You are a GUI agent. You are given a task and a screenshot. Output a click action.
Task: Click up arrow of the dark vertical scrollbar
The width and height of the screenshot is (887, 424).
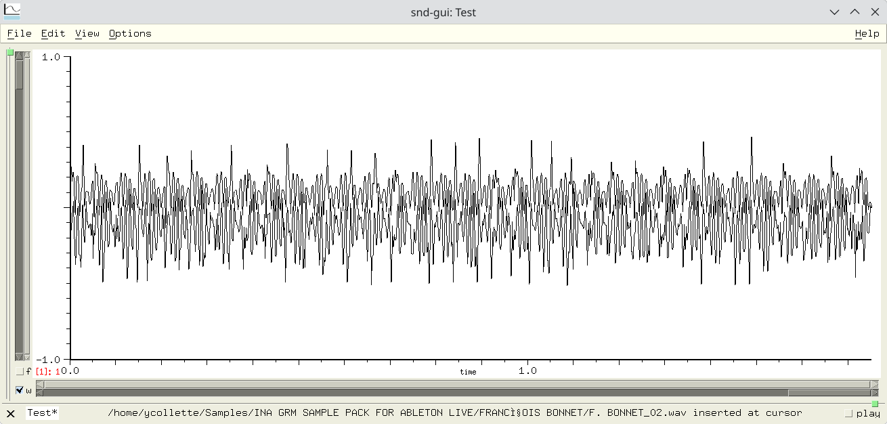pyautogui.click(x=19, y=56)
